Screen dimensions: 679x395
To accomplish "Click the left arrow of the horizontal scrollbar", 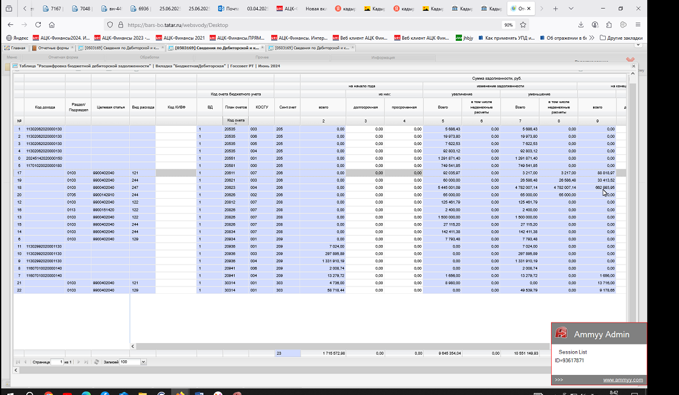I will [x=133, y=346].
